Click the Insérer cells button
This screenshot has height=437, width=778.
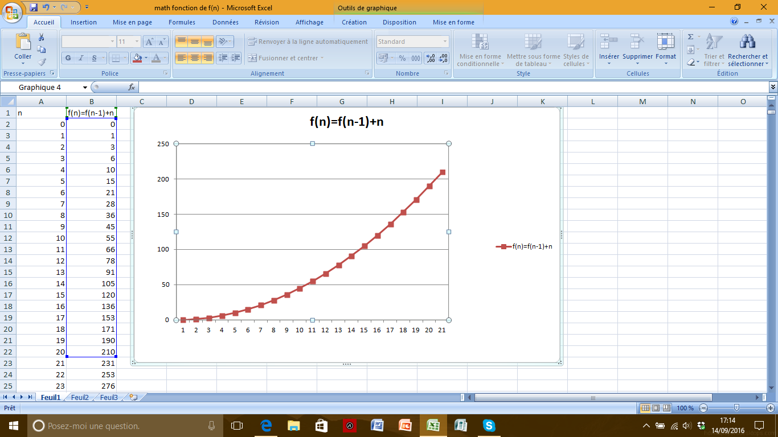pyautogui.click(x=609, y=49)
